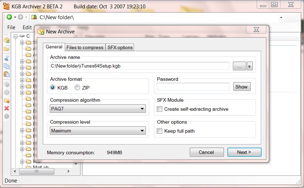Screen dimensions: 304x188
Task: Click the greyed forward navigation arrow
Action: pos(20,17)
